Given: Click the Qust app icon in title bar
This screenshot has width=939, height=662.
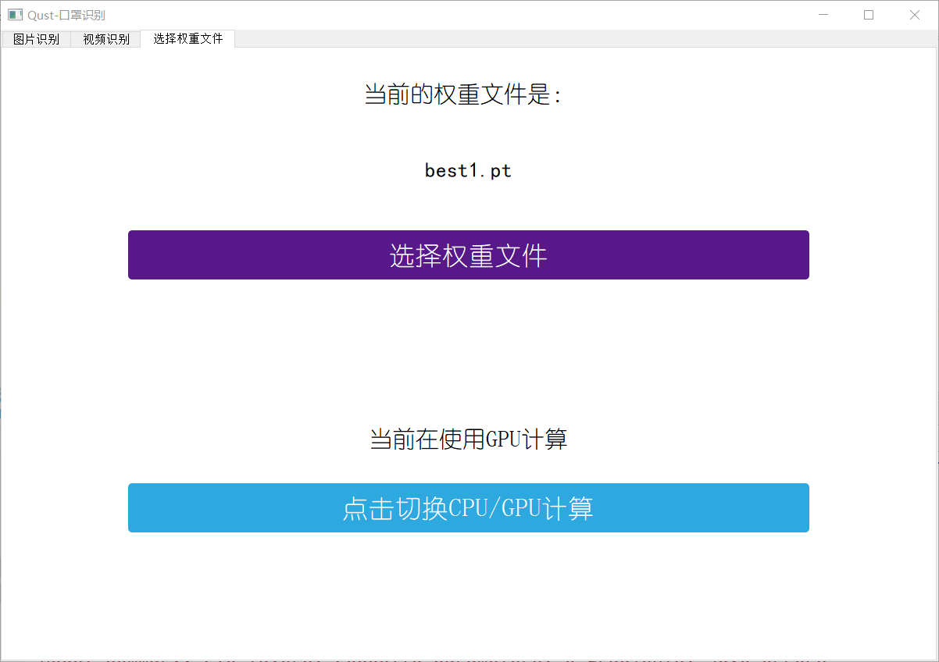Looking at the screenshot, I should 15,15.
